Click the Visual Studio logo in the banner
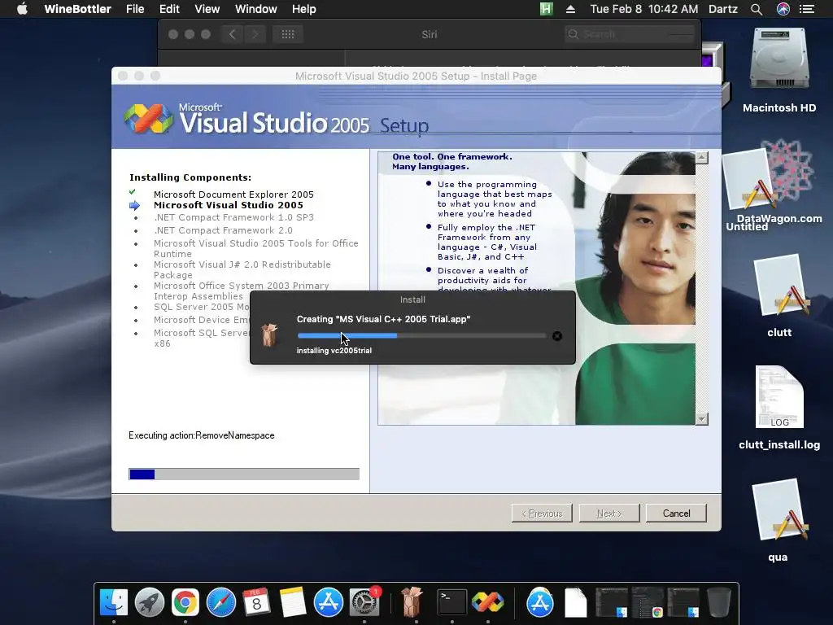The height and width of the screenshot is (625, 833). click(148, 118)
